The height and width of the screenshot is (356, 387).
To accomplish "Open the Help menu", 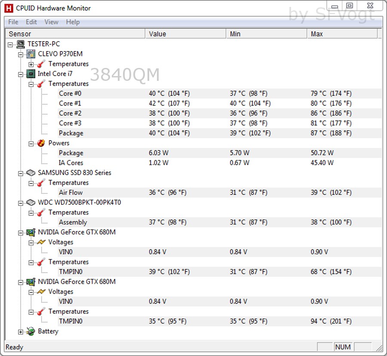I will pyautogui.click(x=73, y=22).
